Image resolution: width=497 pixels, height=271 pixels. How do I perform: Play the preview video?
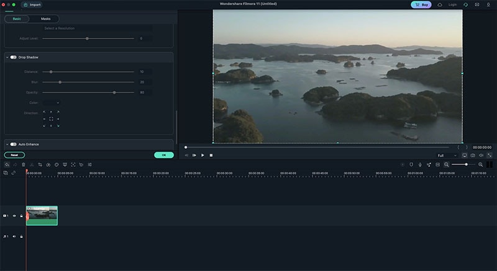[x=203, y=155]
